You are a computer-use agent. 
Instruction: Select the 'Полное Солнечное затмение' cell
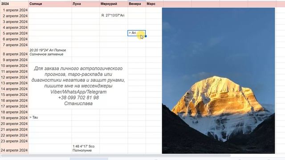pyautogui.click(x=50, y=52)
